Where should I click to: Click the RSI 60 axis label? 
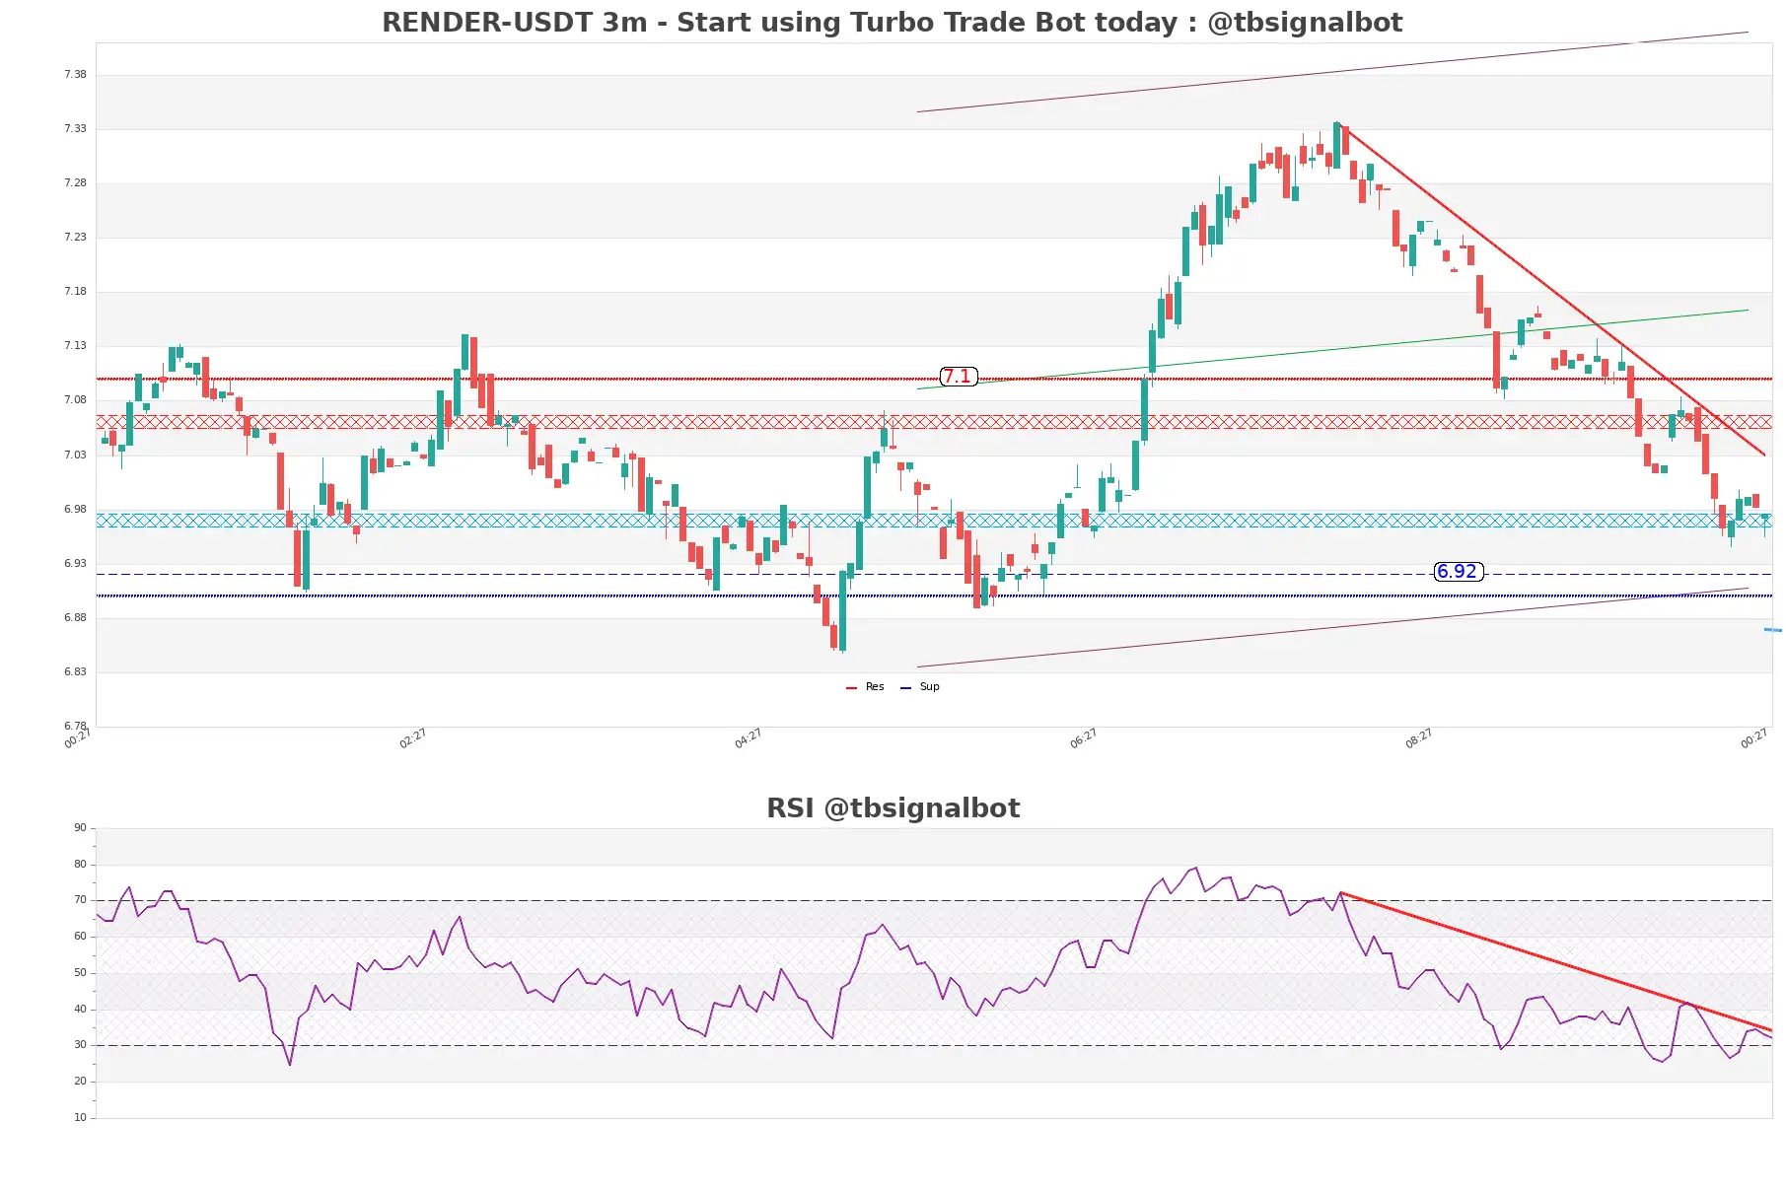(80, 937)
